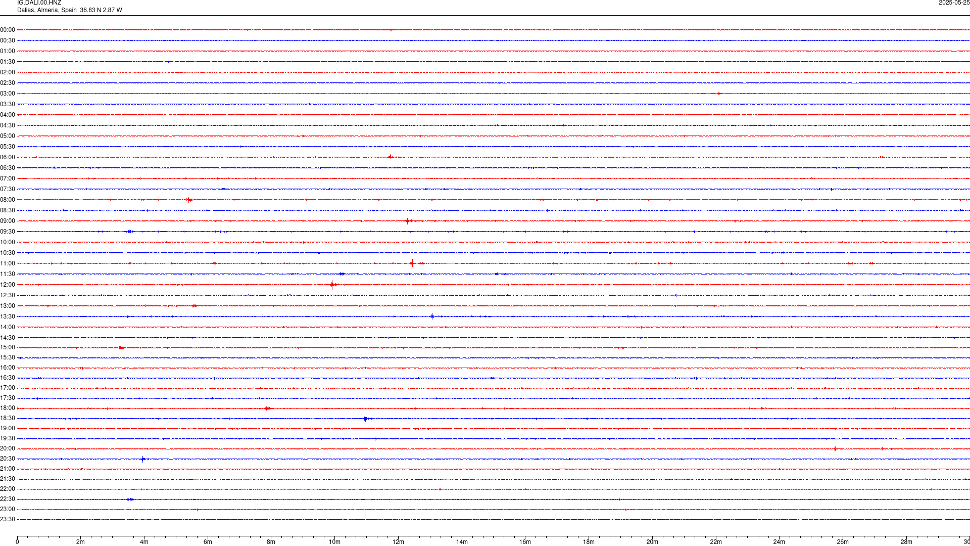Select the 09:30 trace time label

click(8, 232)
